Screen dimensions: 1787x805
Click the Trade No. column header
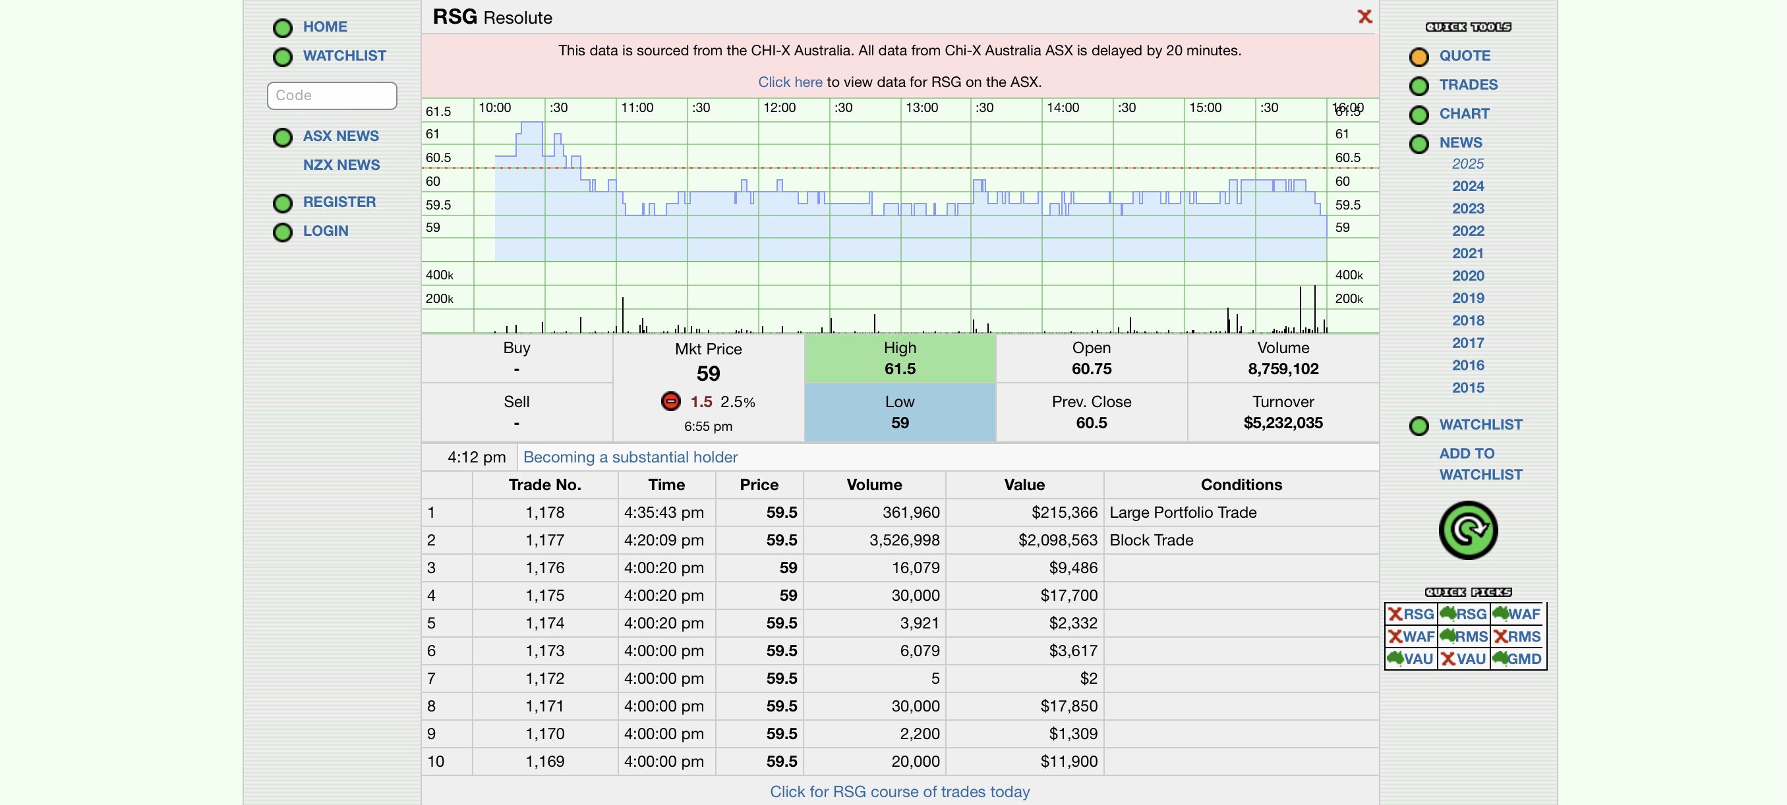pyautogui.click(x=544, y=485)
